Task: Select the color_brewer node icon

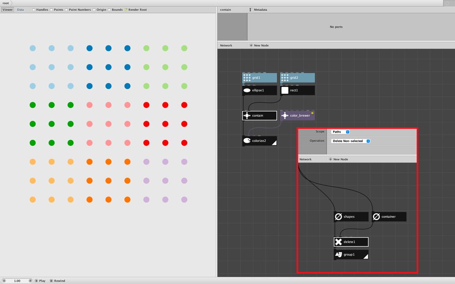Action: tap(285, 115)
